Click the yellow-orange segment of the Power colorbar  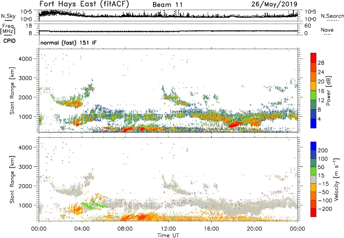pos(313,85)
